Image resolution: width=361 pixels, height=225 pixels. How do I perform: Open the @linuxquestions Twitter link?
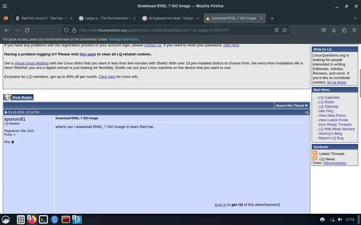coord(335,163)
